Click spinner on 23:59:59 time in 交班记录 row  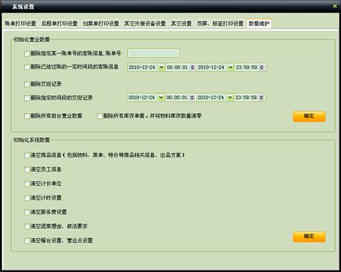coord(261,97)
